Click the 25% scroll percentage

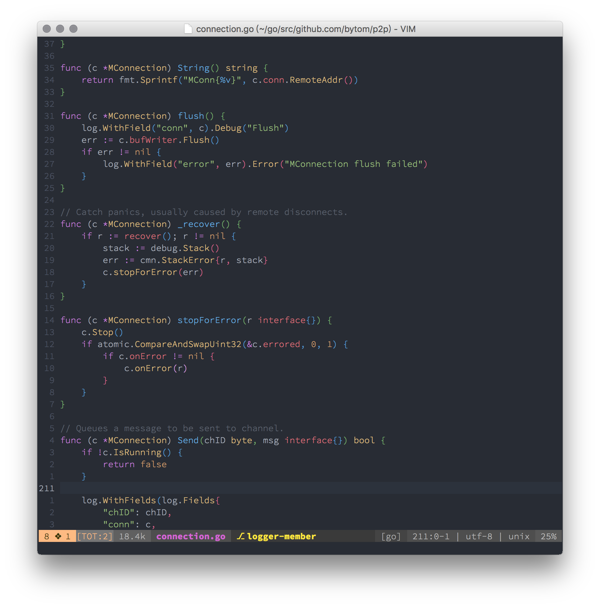pos(549,536)
